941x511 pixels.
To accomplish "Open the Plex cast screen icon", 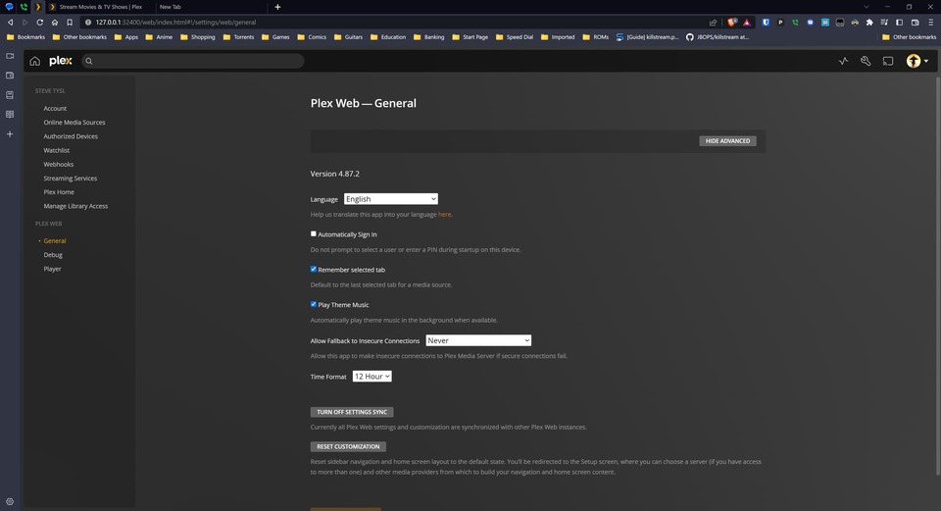I will pos(888,61).
